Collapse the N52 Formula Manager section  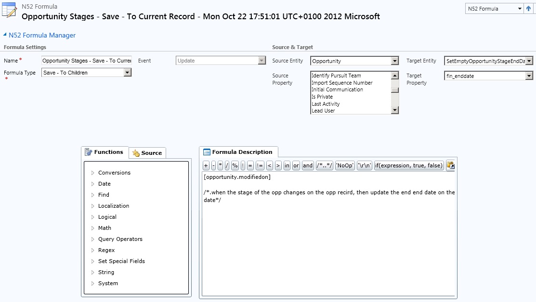coord(5,35)
